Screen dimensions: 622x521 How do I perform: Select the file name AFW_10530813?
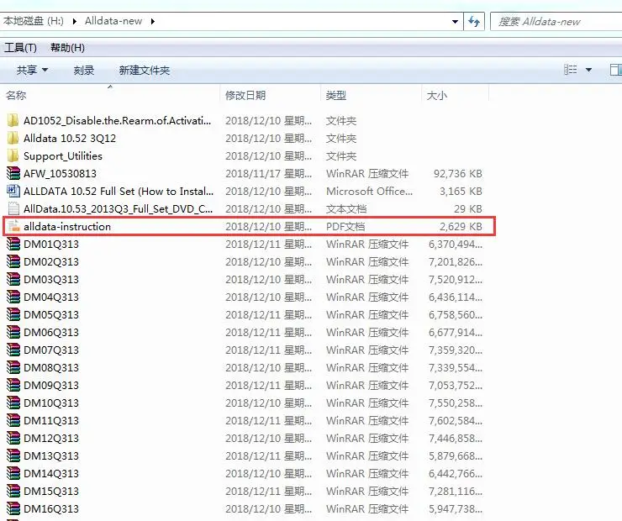click(60, 173)
